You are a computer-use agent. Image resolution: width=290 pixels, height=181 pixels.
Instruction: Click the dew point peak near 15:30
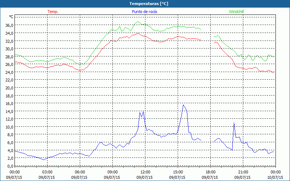[183, 105]
